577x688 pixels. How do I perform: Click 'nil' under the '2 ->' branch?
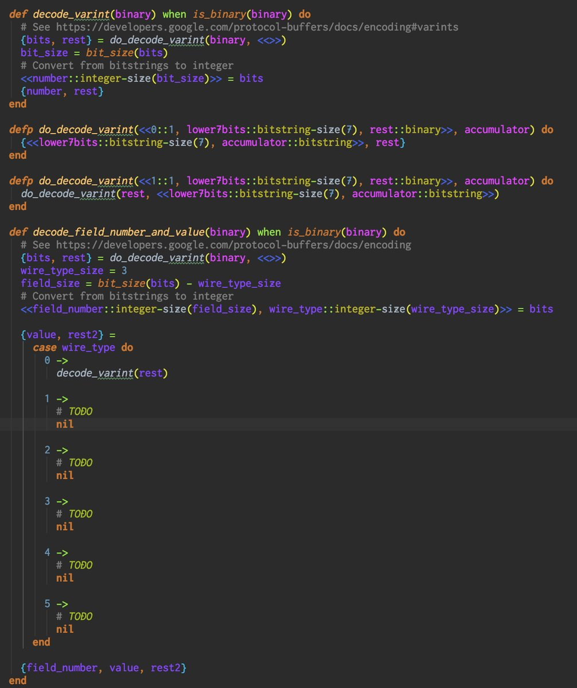(x=65, y=475)
